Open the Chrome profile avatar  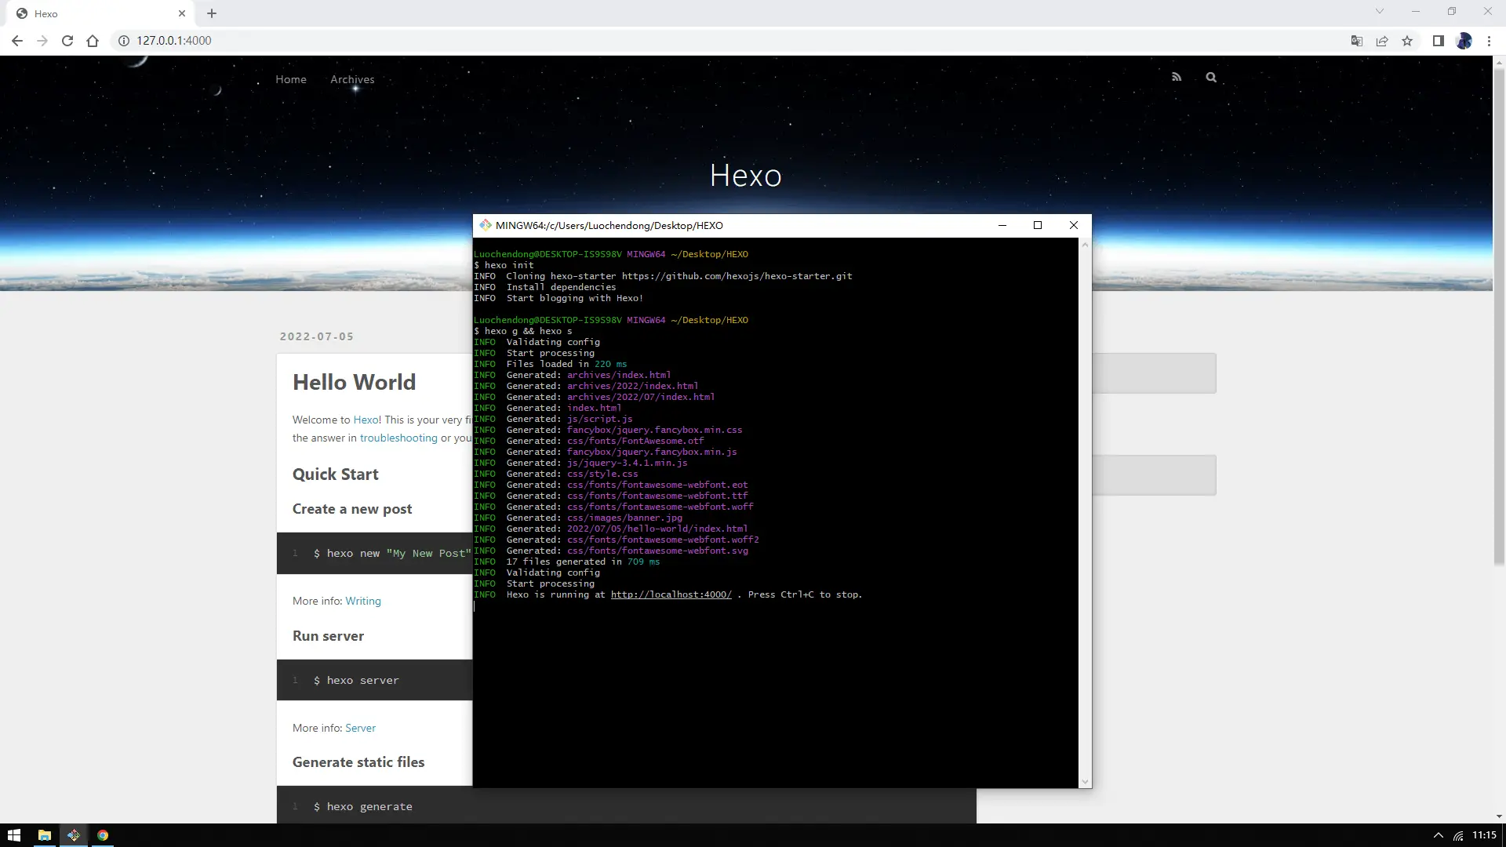1464,41
